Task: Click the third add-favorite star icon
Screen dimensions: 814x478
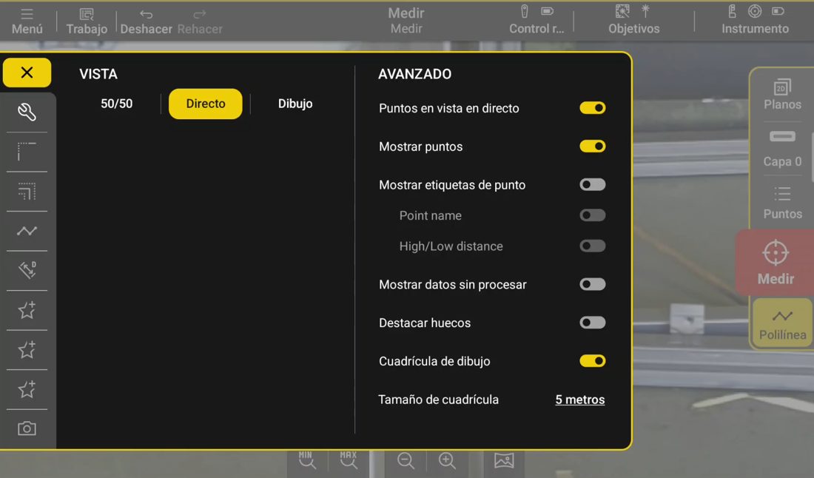Action: pos(27,388)
